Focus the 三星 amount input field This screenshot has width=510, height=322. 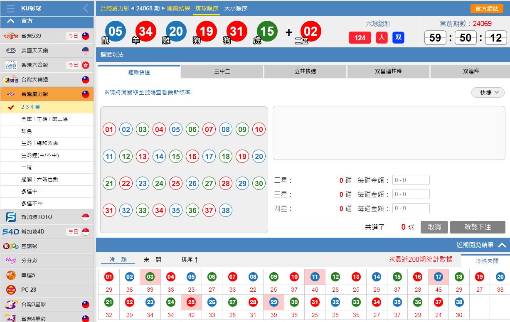[x=411, y=194]
